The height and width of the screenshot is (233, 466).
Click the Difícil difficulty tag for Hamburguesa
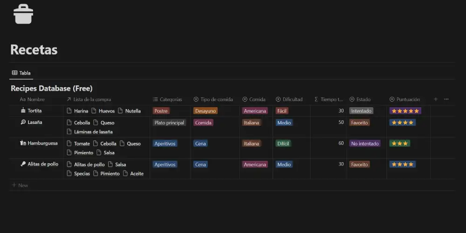[x=283, y=144]
